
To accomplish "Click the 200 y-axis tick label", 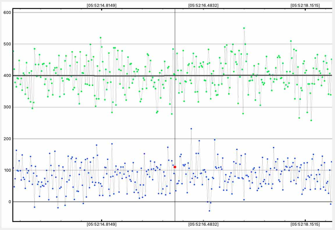I will [7, 139].
